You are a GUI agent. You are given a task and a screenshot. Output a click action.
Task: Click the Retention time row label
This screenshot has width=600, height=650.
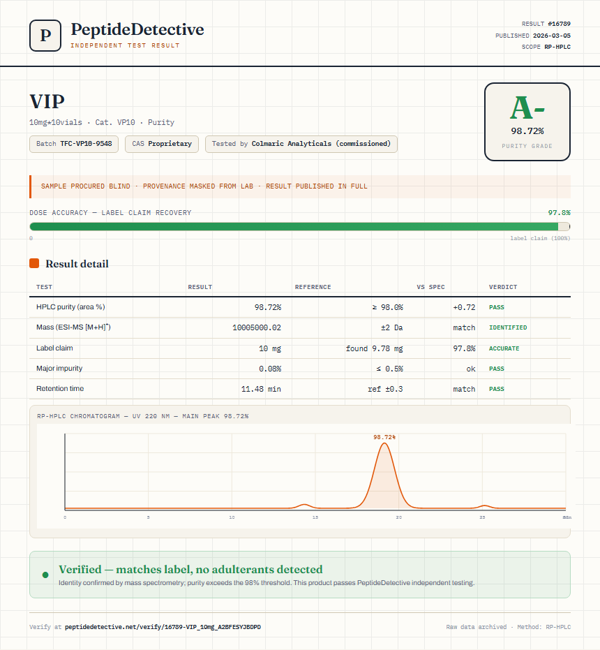point(60,388)
